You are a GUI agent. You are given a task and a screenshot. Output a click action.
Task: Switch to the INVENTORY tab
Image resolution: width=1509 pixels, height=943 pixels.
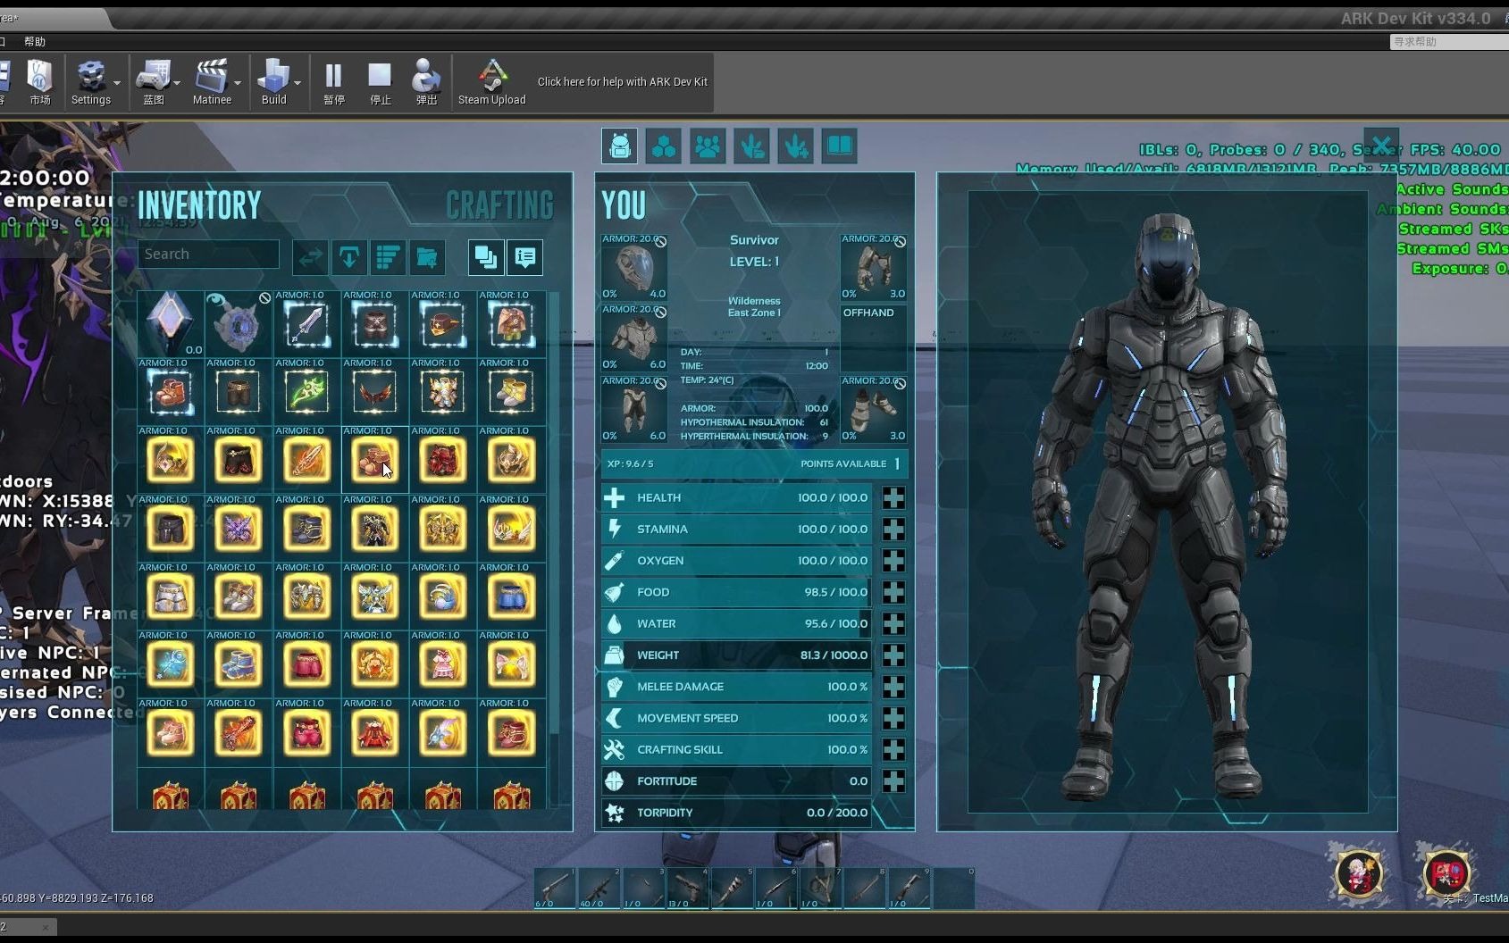tap(199, 205)
